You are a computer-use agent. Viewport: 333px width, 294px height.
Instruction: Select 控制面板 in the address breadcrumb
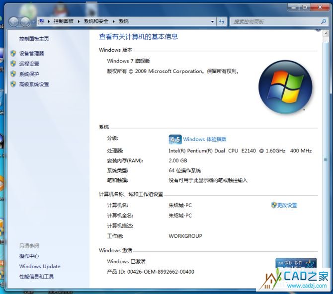click(x=63, y=21)
